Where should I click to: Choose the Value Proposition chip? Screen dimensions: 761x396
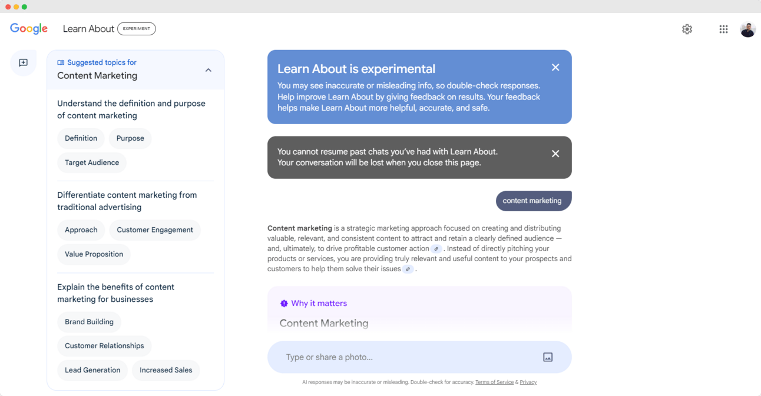(x=94, y=254)
